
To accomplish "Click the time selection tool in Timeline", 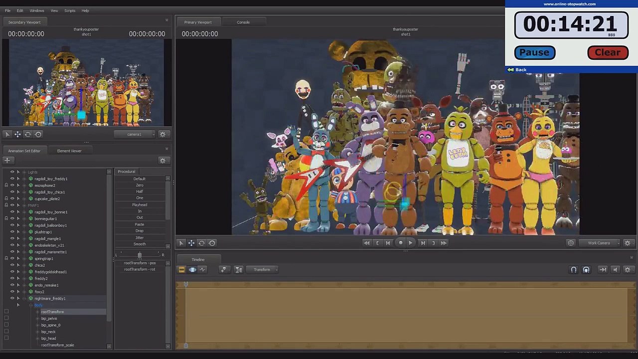I will coord(239,270).
